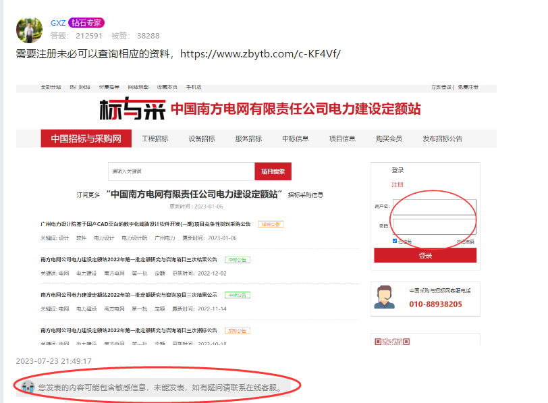Viewport: 548px width, 403px height.
Task: Click green 中标公告 tag on 三次结果公告 row
Action: [238, 260]
